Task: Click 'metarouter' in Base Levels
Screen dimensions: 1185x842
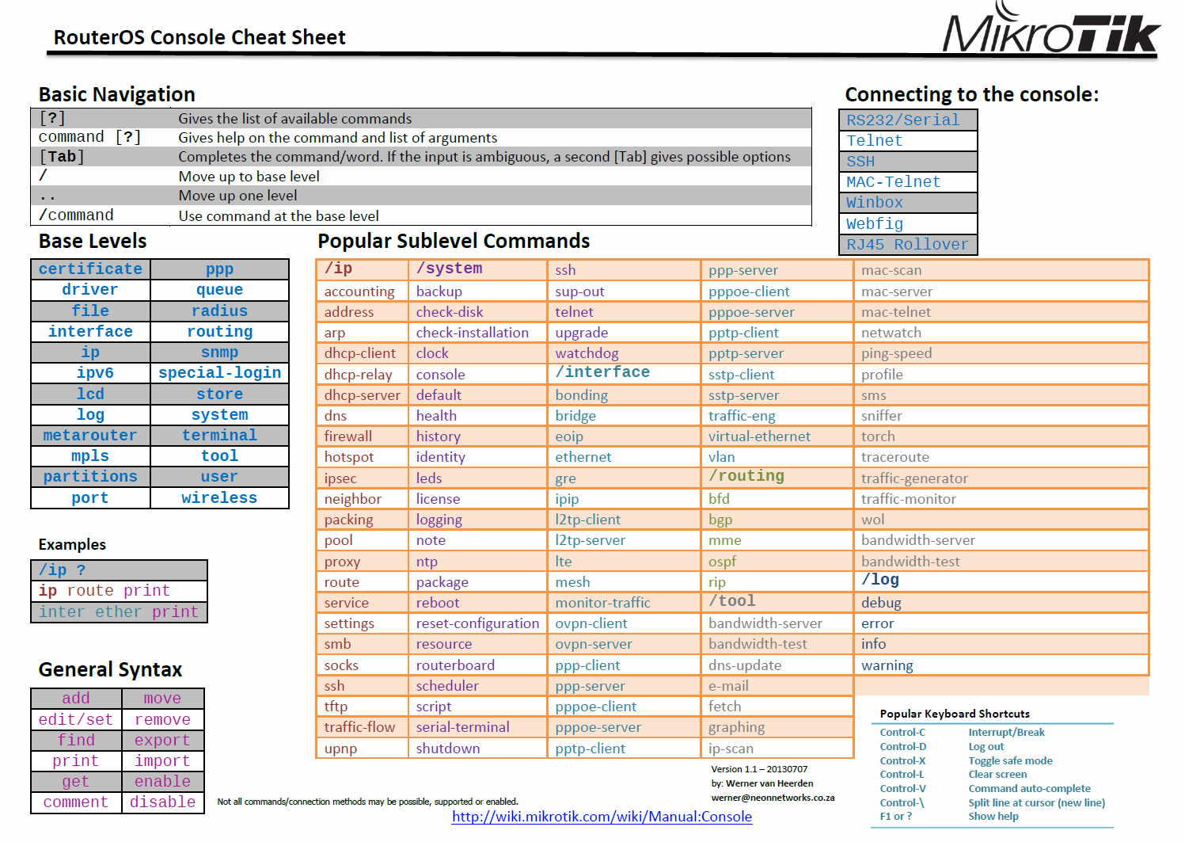Action: [x=90, y=436]
